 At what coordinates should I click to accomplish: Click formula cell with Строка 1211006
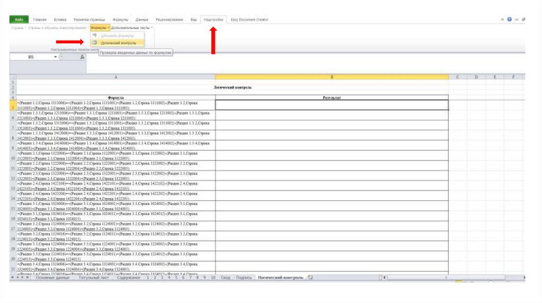click(x=116, y=115)
